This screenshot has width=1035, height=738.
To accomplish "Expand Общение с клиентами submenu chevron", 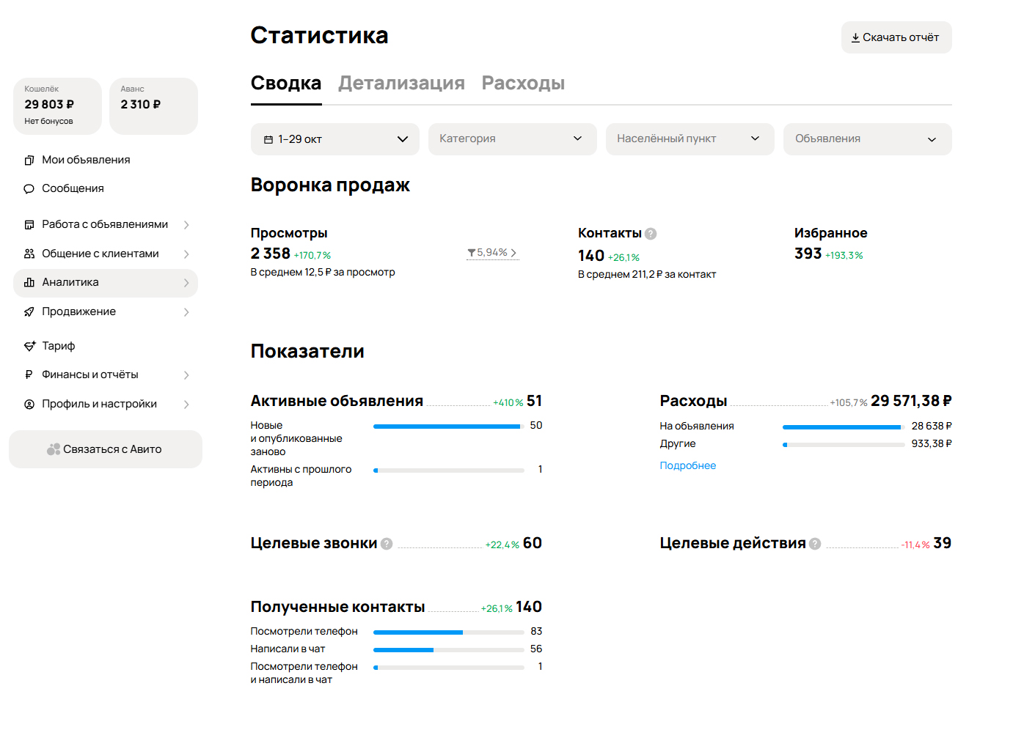I will click(x=186, y=254).
